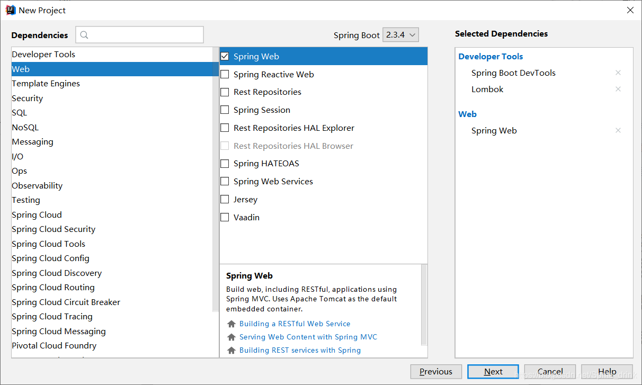Open Building a RESTful Web Service link
642x385 pixels.
[295, 324]
